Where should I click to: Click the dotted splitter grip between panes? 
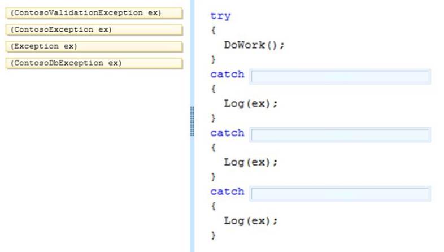tap(193, 120)
